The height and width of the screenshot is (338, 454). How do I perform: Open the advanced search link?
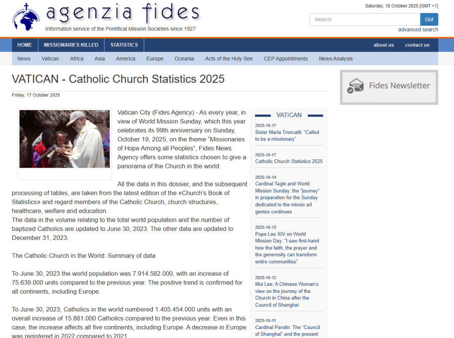click(x=418, y=30)
